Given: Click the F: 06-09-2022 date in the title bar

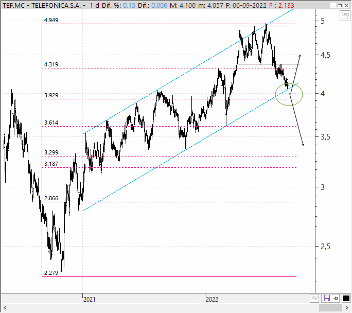Looking at the screenshot, I should (x=246, y=5).
